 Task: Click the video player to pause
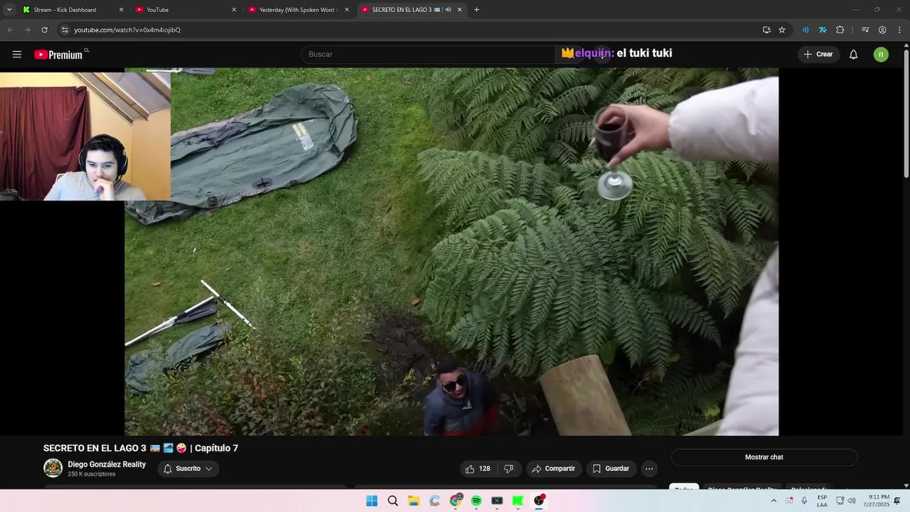[x=451, y=252]
